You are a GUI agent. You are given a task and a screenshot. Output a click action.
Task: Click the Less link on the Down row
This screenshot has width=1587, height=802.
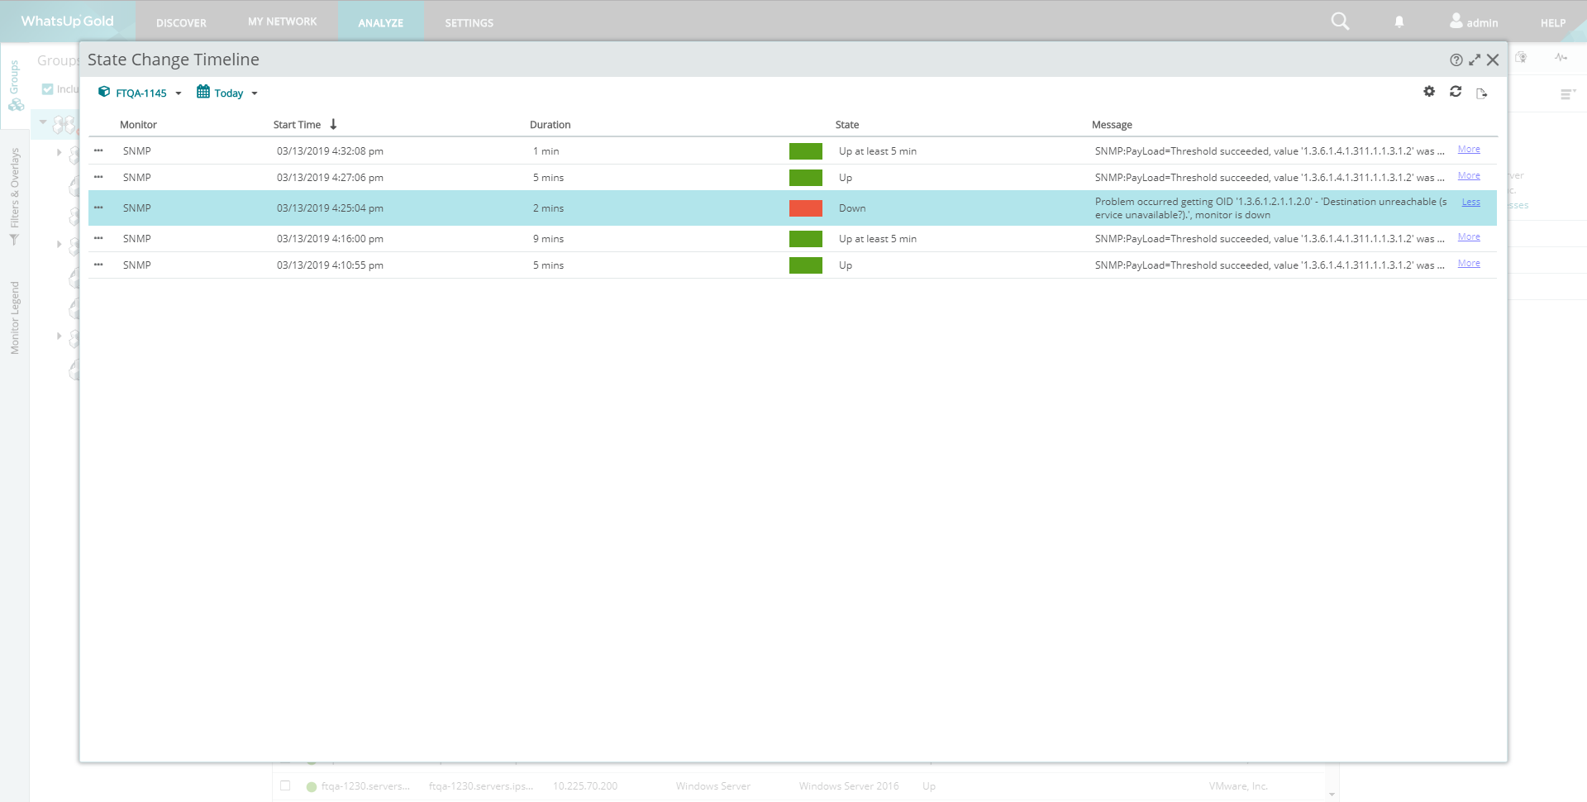tap(1471, 202)
